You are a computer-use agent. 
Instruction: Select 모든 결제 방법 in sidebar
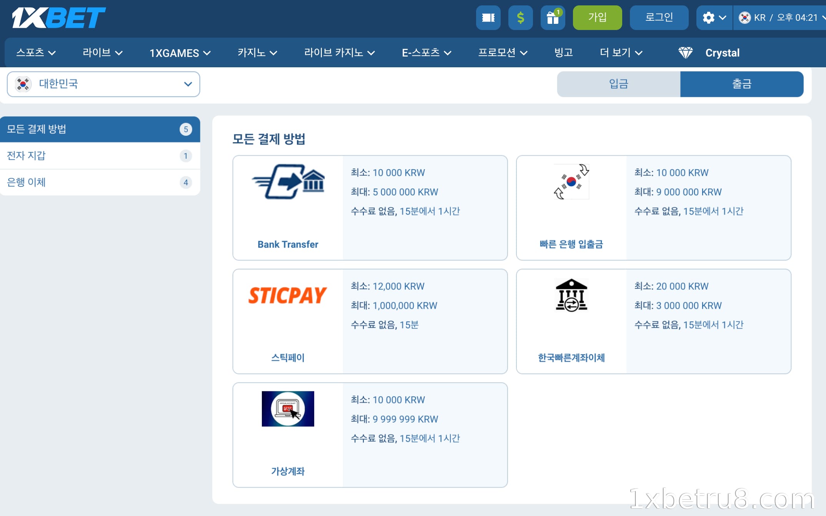pyautogui.click(x=100, y=129)
